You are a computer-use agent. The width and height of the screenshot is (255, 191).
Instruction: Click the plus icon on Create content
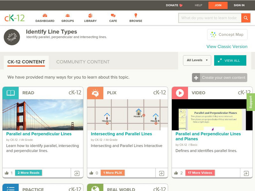(196, 78)
